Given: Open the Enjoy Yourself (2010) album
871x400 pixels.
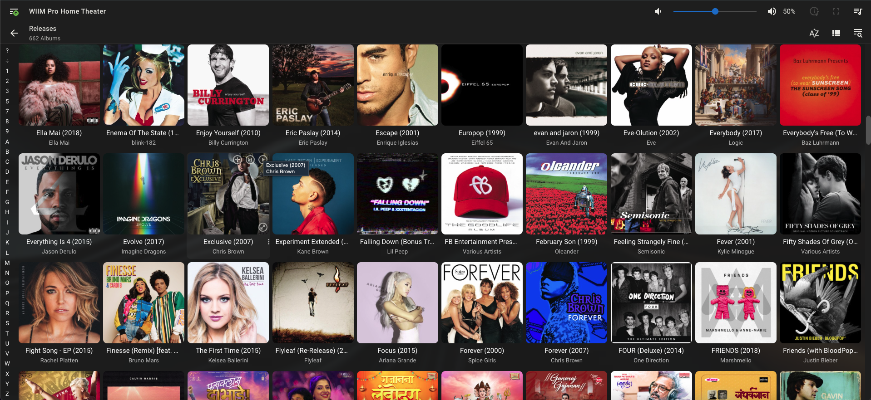Looking at the screenshot, I should [228, 85].
